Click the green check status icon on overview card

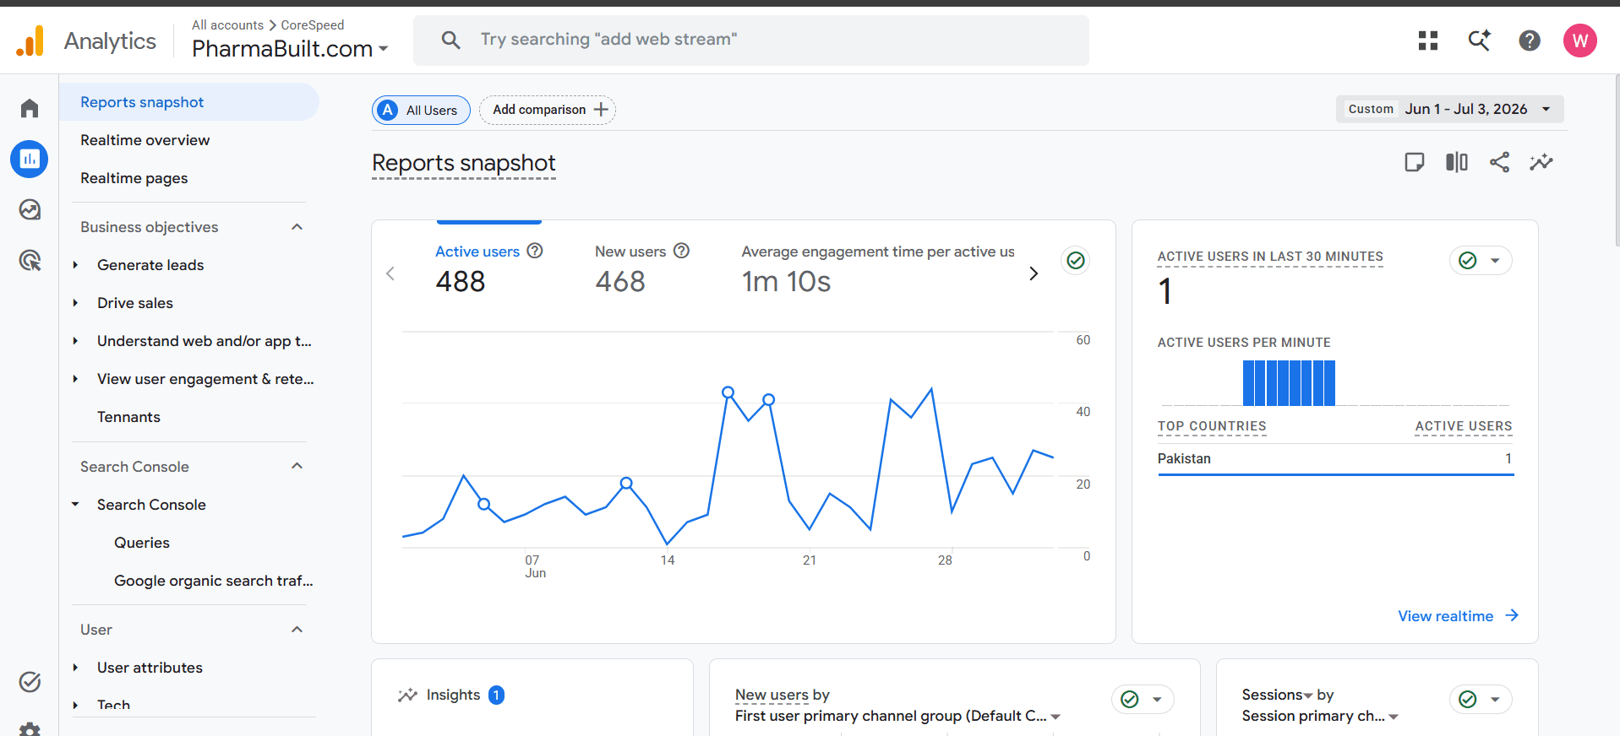pos(1076,260)
